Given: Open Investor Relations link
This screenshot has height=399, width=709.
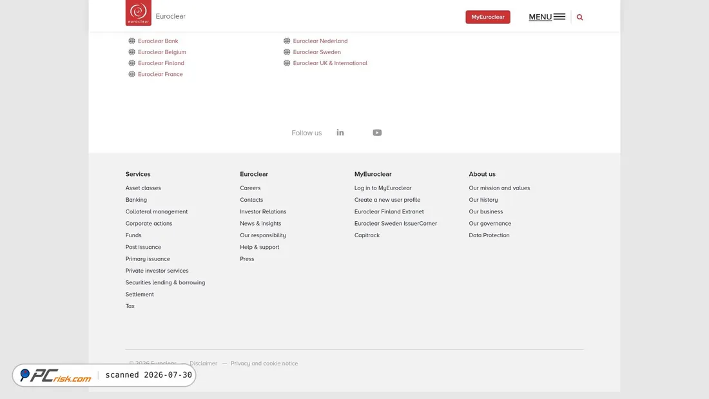Looking at the screenshot, I should 263,211.
